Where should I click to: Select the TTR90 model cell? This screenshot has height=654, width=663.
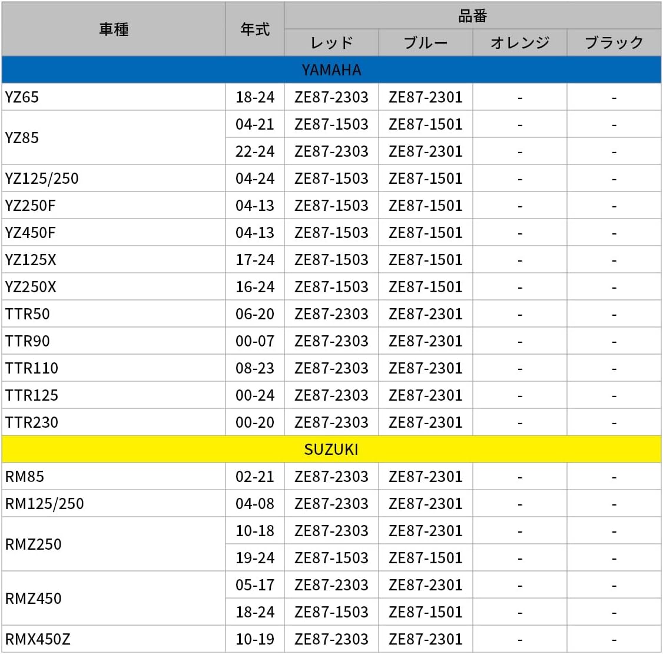pos(113,341)
